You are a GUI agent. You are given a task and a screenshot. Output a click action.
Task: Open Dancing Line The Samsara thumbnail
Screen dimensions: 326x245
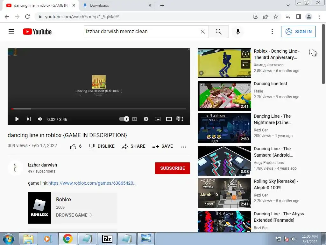[x=224, y=161]
